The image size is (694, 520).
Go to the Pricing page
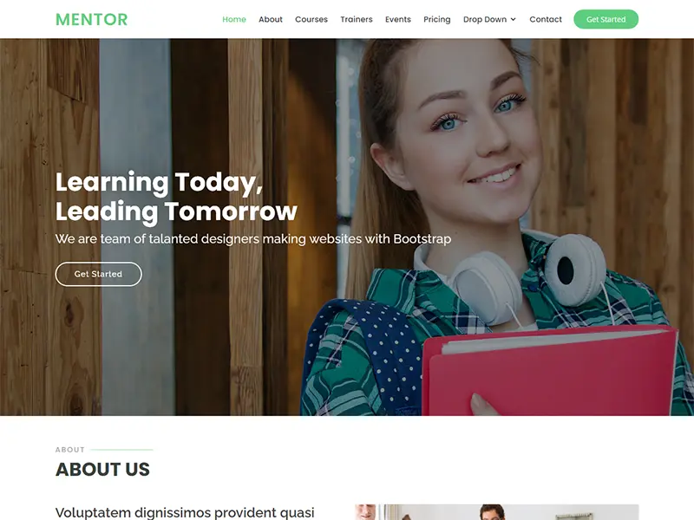437,19
